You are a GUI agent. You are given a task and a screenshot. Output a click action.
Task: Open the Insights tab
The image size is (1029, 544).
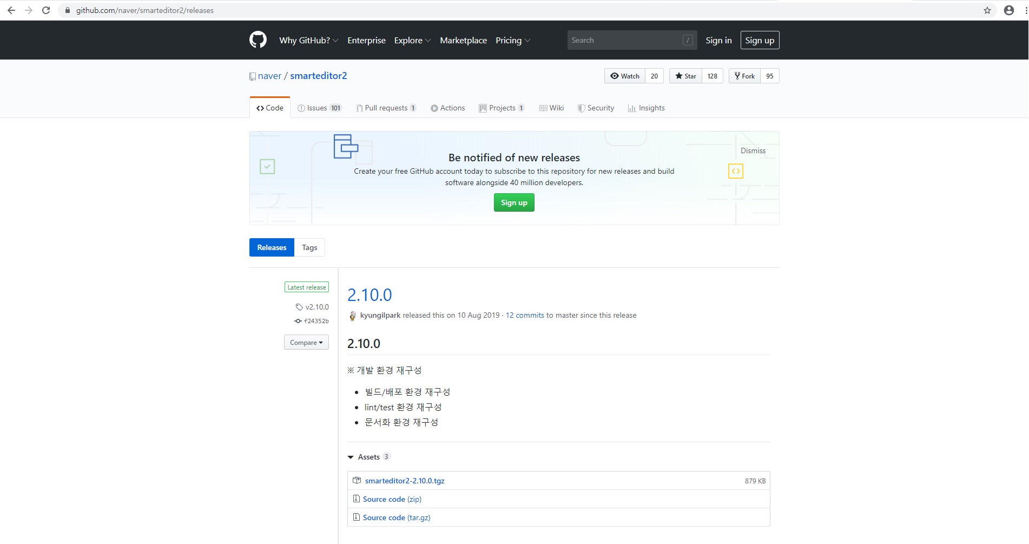click(647, 108)
